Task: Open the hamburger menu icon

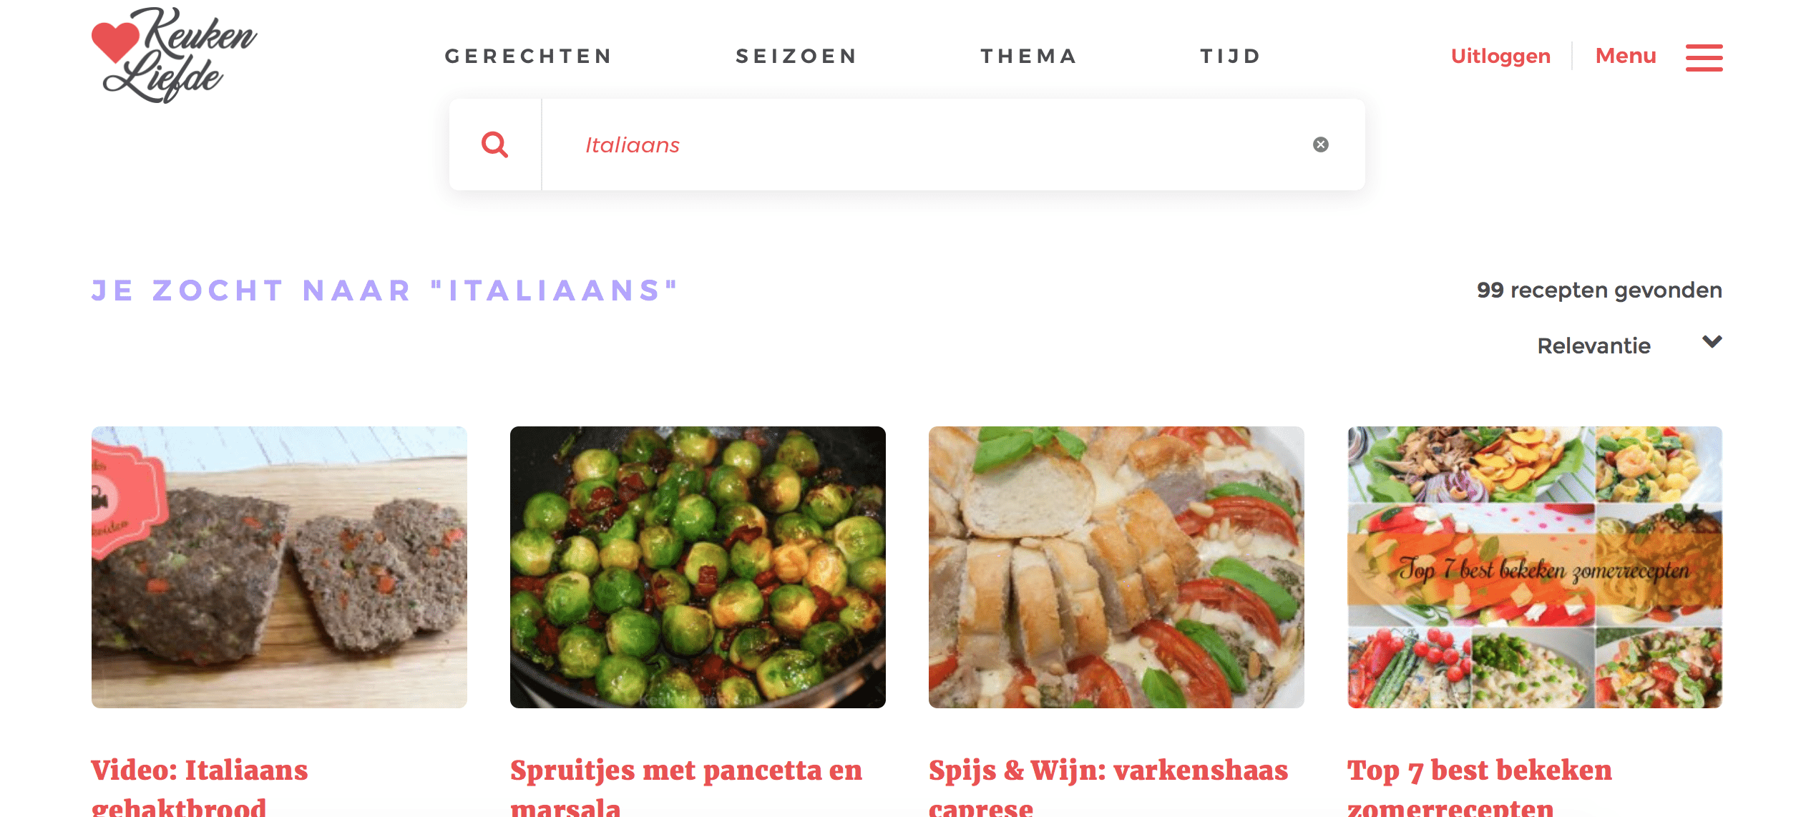Action: tap(1704, 57)
